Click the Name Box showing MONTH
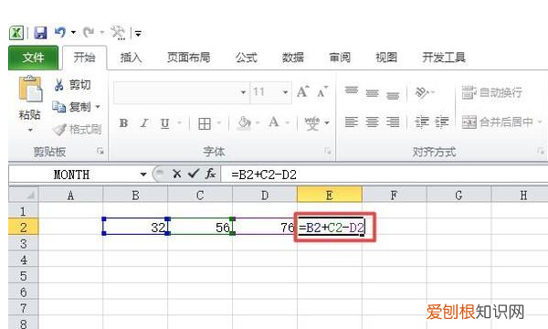The height and width of the screenshot is (329, 548). click(72, 175)
